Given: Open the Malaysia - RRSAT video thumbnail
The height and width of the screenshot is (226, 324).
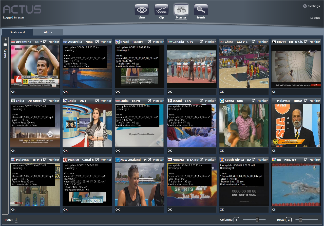Looking at the screenshot, I should 296,126.
